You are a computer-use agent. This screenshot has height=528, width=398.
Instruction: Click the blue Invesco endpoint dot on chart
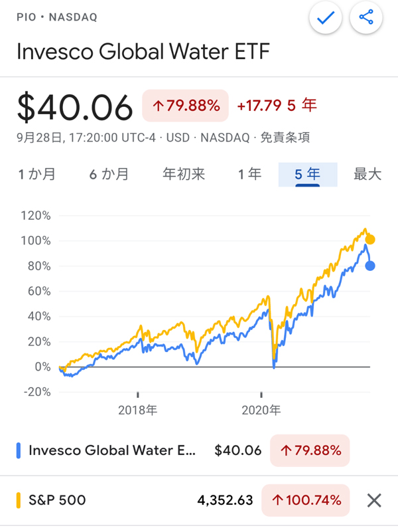370,266
